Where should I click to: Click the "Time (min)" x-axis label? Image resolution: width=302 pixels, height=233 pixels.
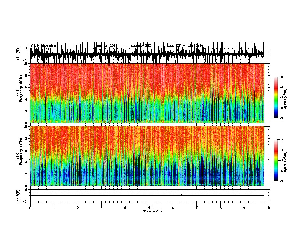(153, 211)
